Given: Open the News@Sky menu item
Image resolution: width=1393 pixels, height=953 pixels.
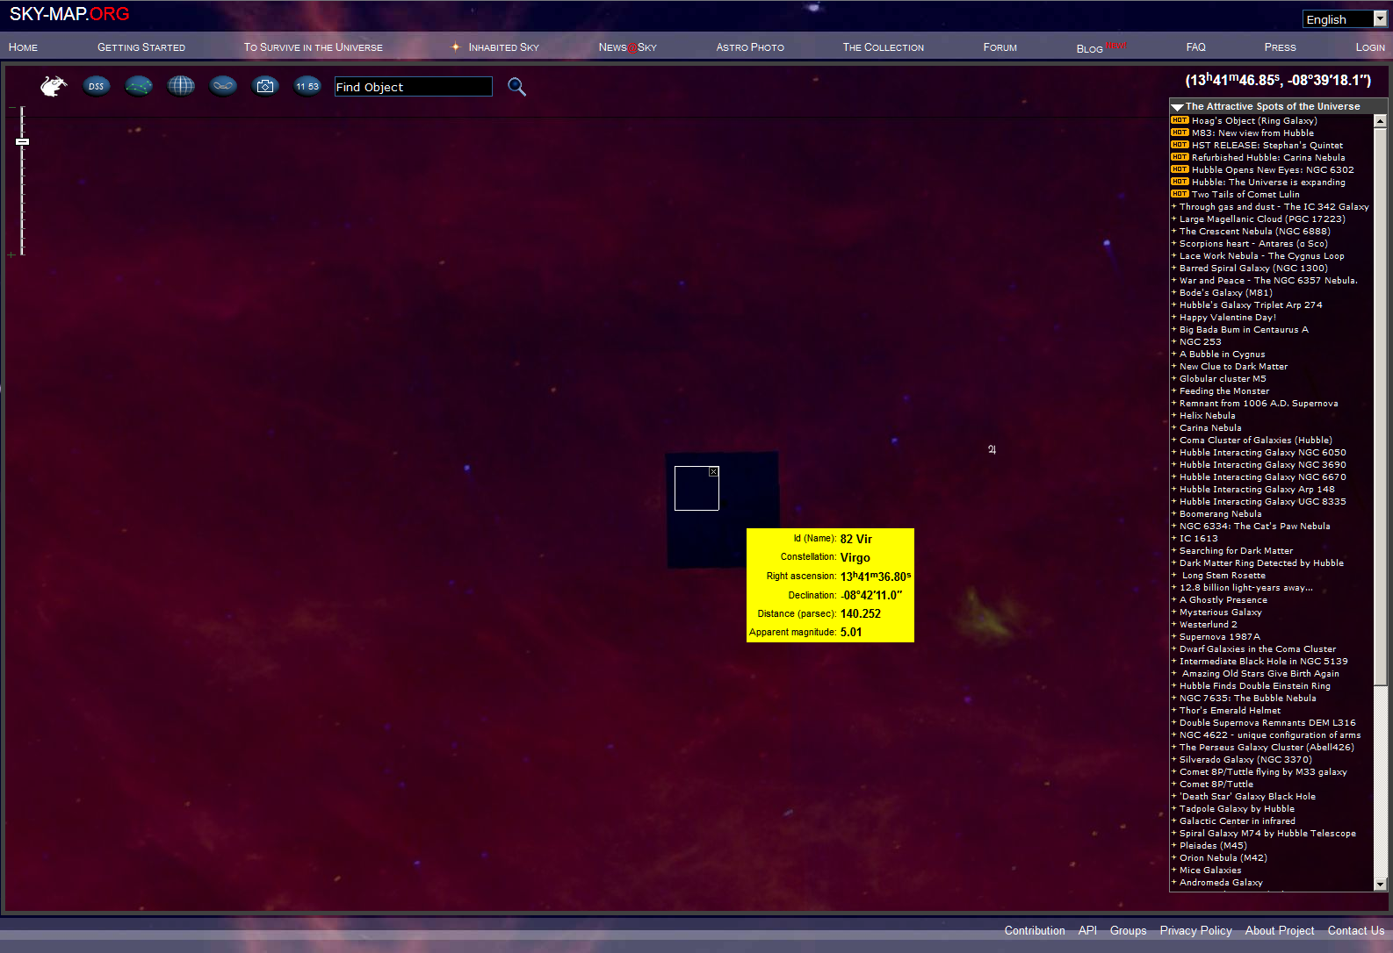Looking at the screenshot, I should 628,47.
